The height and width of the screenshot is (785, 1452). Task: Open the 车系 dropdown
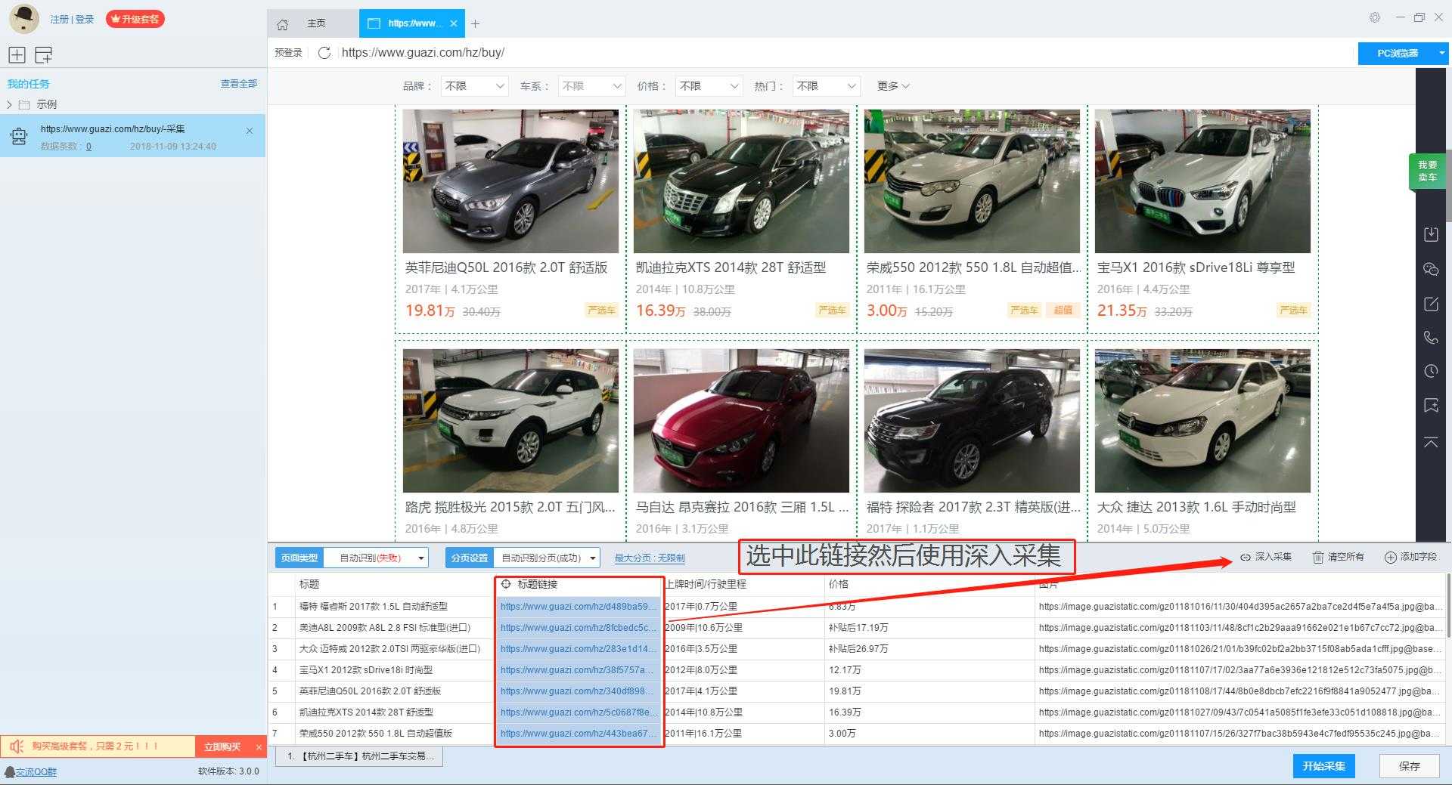(x=591, y=86)
